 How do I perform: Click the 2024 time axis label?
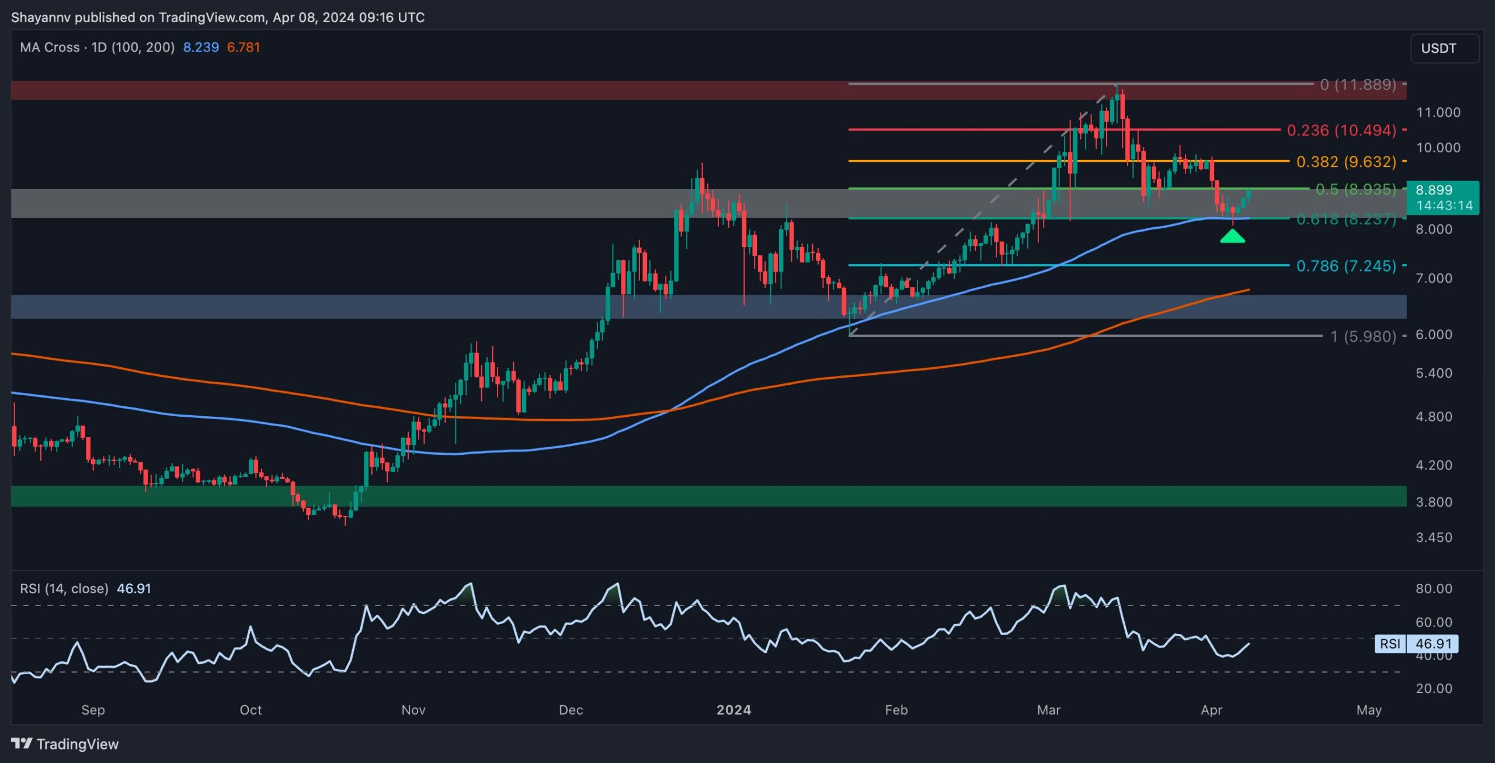(733, 710)
